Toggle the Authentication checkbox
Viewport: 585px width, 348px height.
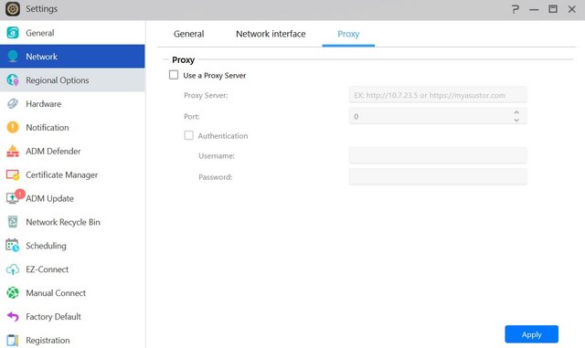click(189, 135)
